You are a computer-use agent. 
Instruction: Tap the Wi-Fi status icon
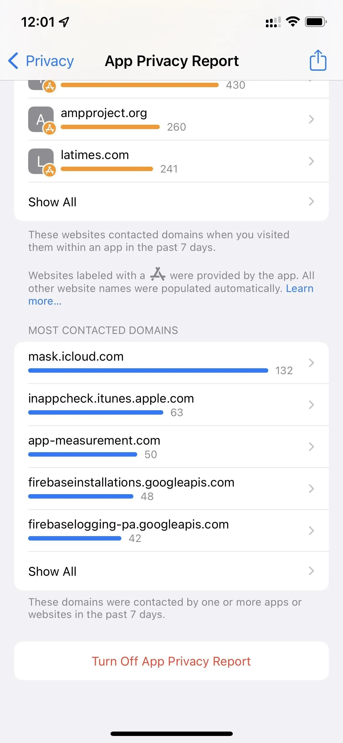293,22
